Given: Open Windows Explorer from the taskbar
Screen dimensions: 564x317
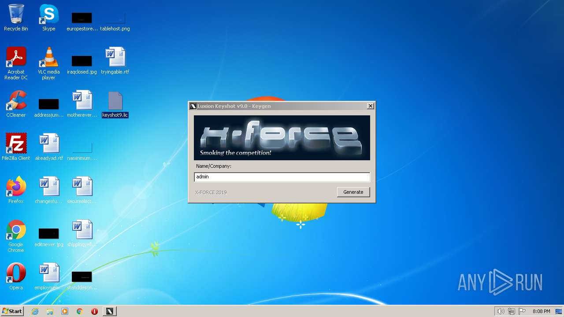Looking at the screenshot, I should 50,311.
